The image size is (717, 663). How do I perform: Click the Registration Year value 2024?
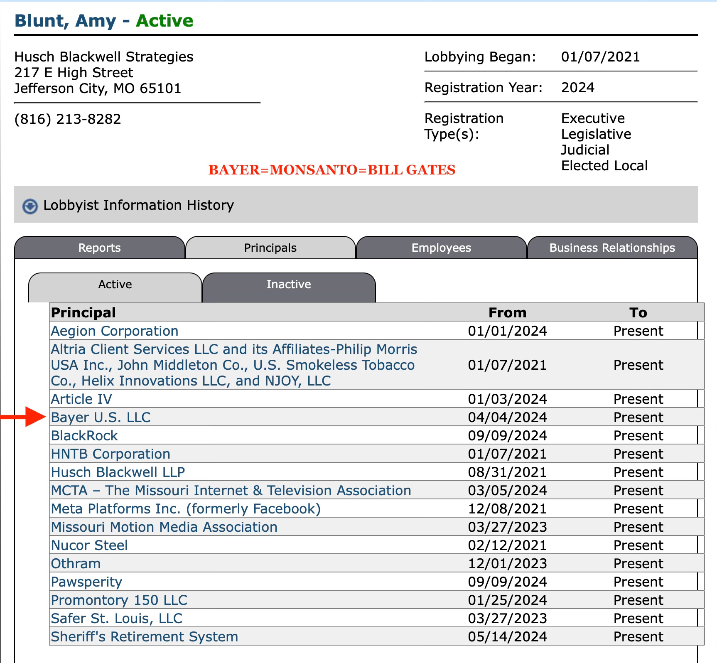578,88
